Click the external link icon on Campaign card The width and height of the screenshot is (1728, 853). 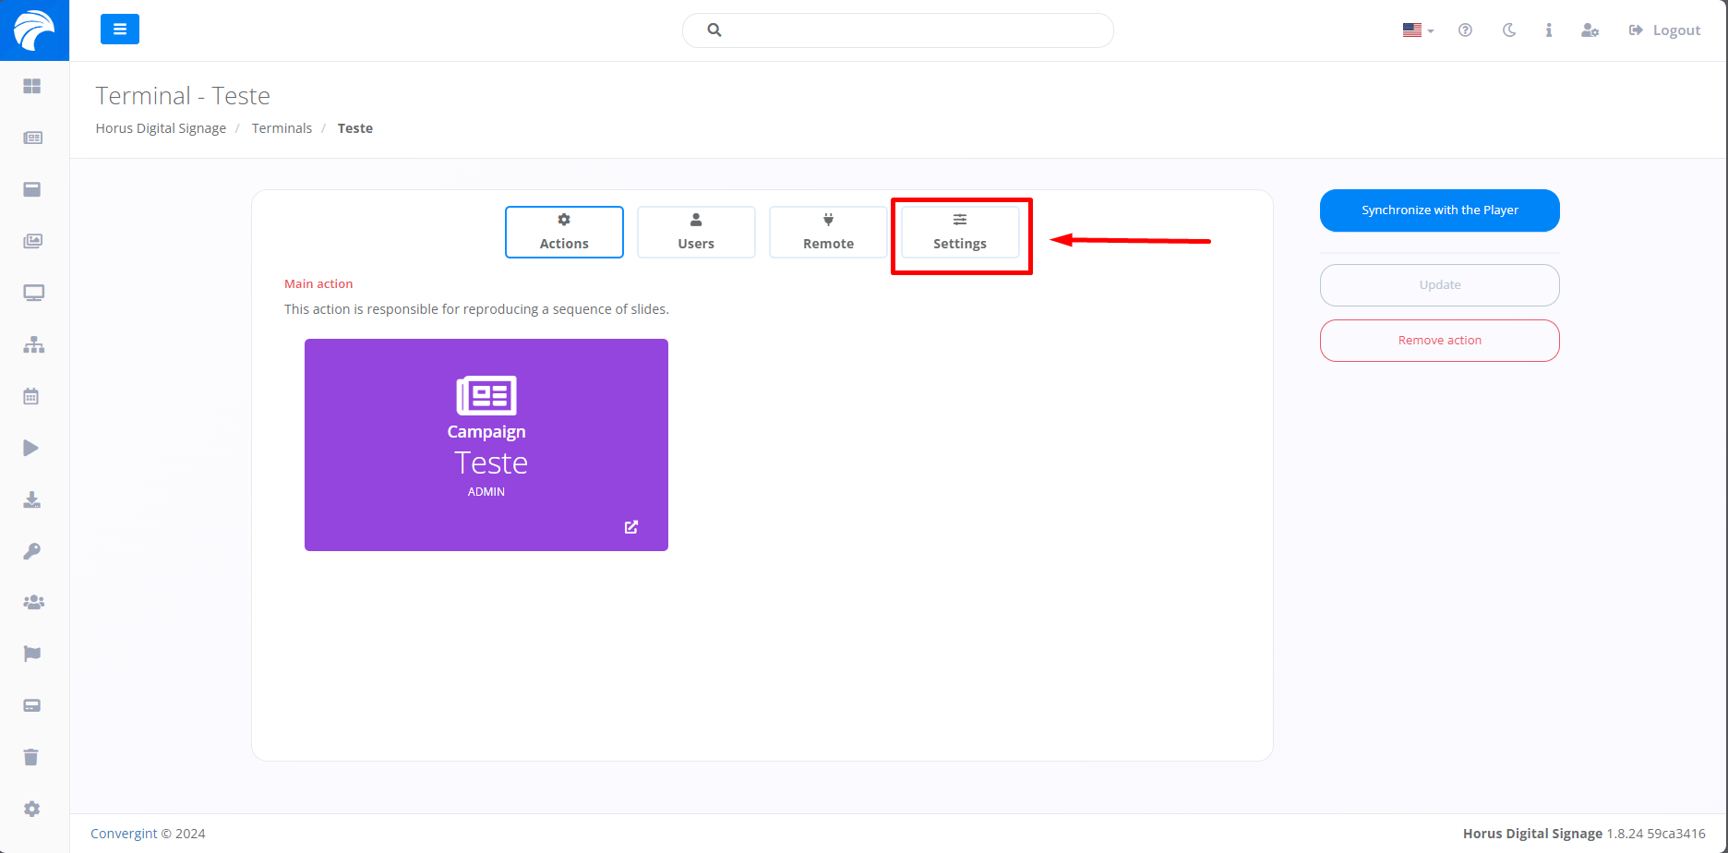(631, 527)
